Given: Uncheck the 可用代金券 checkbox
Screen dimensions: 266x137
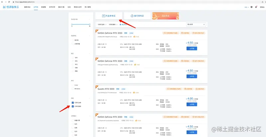Looking at the screenshot, I should click(73, 103).
